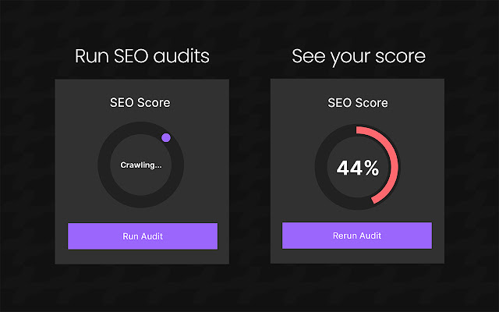Click the "See your score" heading
Image resolution: width=499 pixels, height=312 pixels.
pos(357,56)
